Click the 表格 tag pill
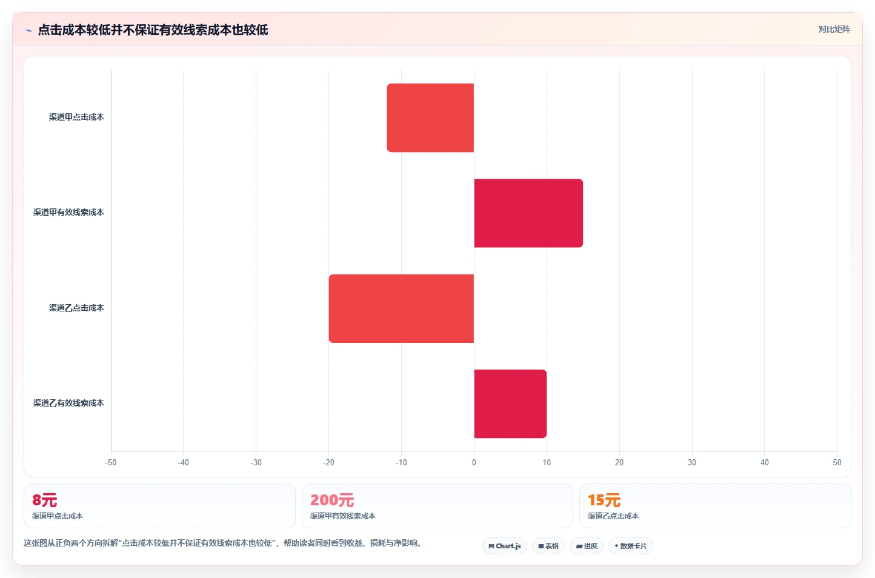The image size is (875, 578). 548,546
